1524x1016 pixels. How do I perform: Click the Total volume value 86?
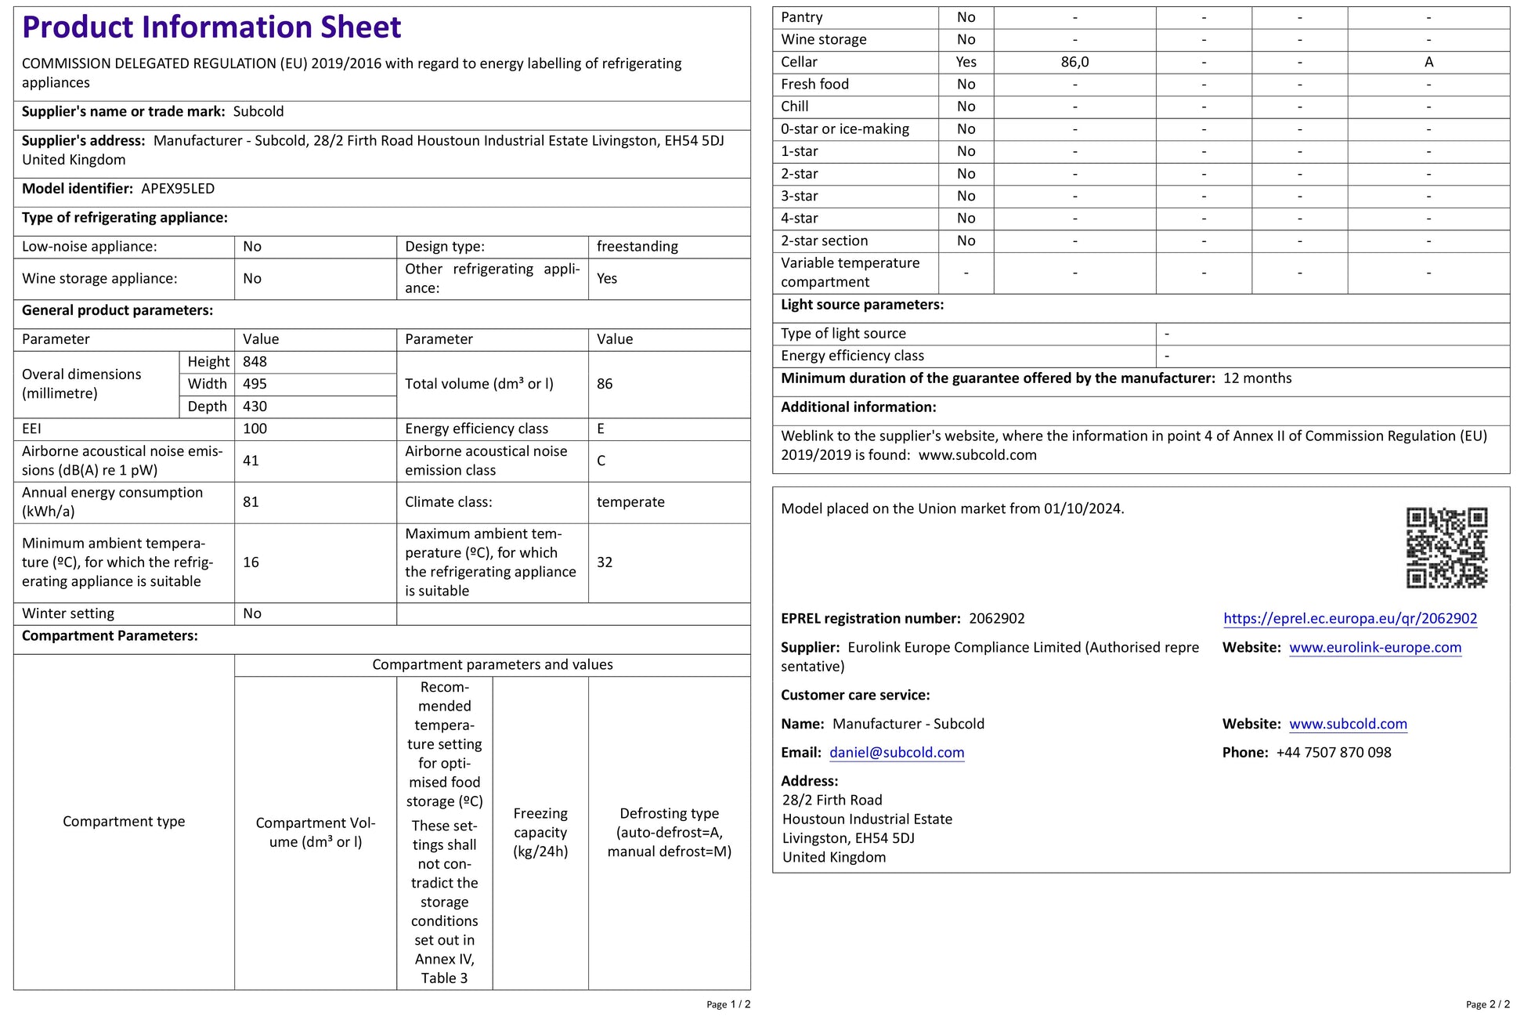605,384
